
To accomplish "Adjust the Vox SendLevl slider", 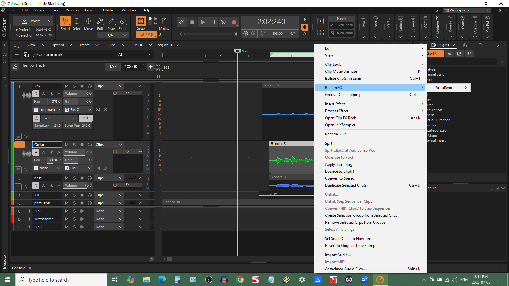I will point(48,126).
